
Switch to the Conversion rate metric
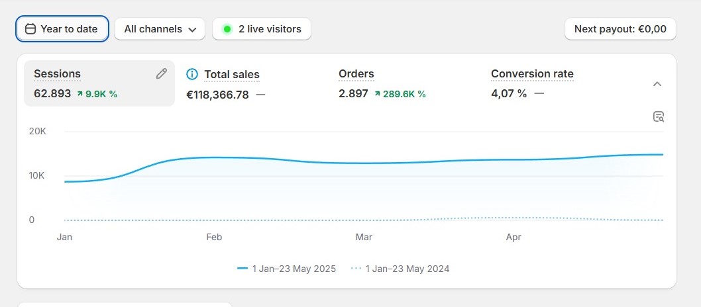[532, 74]
